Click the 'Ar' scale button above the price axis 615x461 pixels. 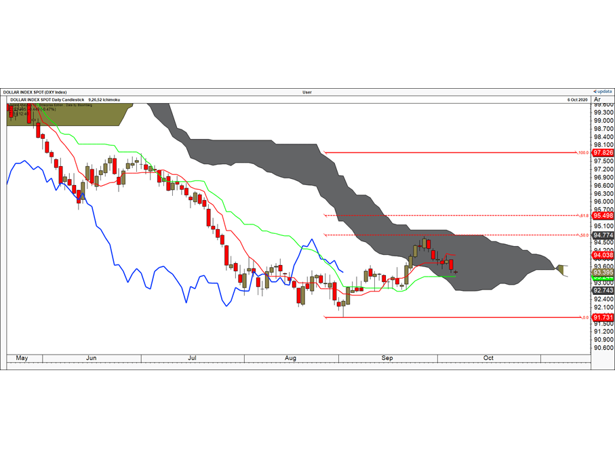597,100
